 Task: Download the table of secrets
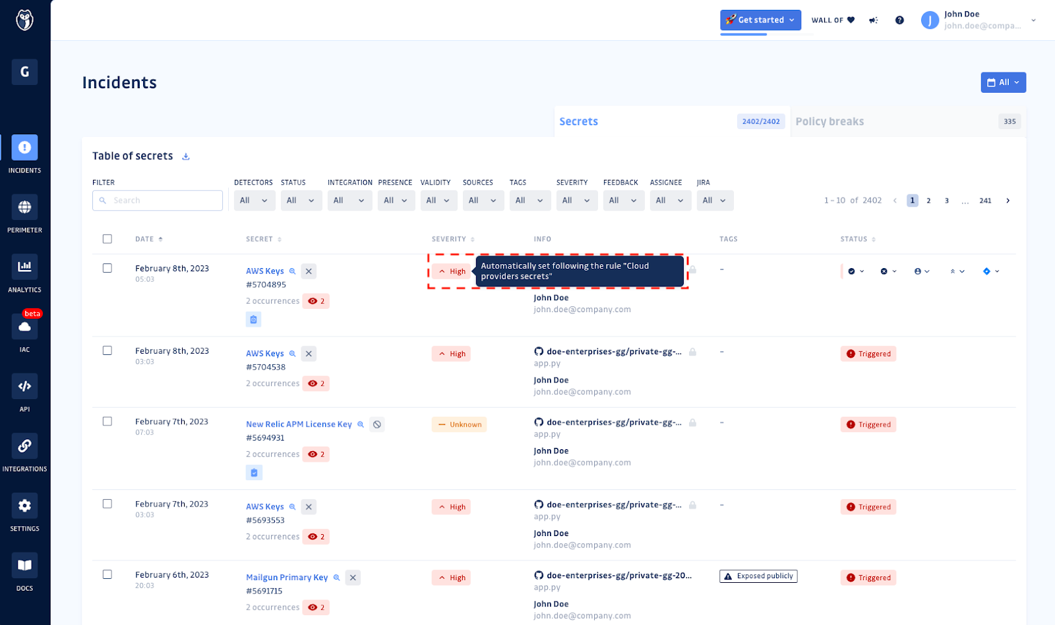[186, 157]
